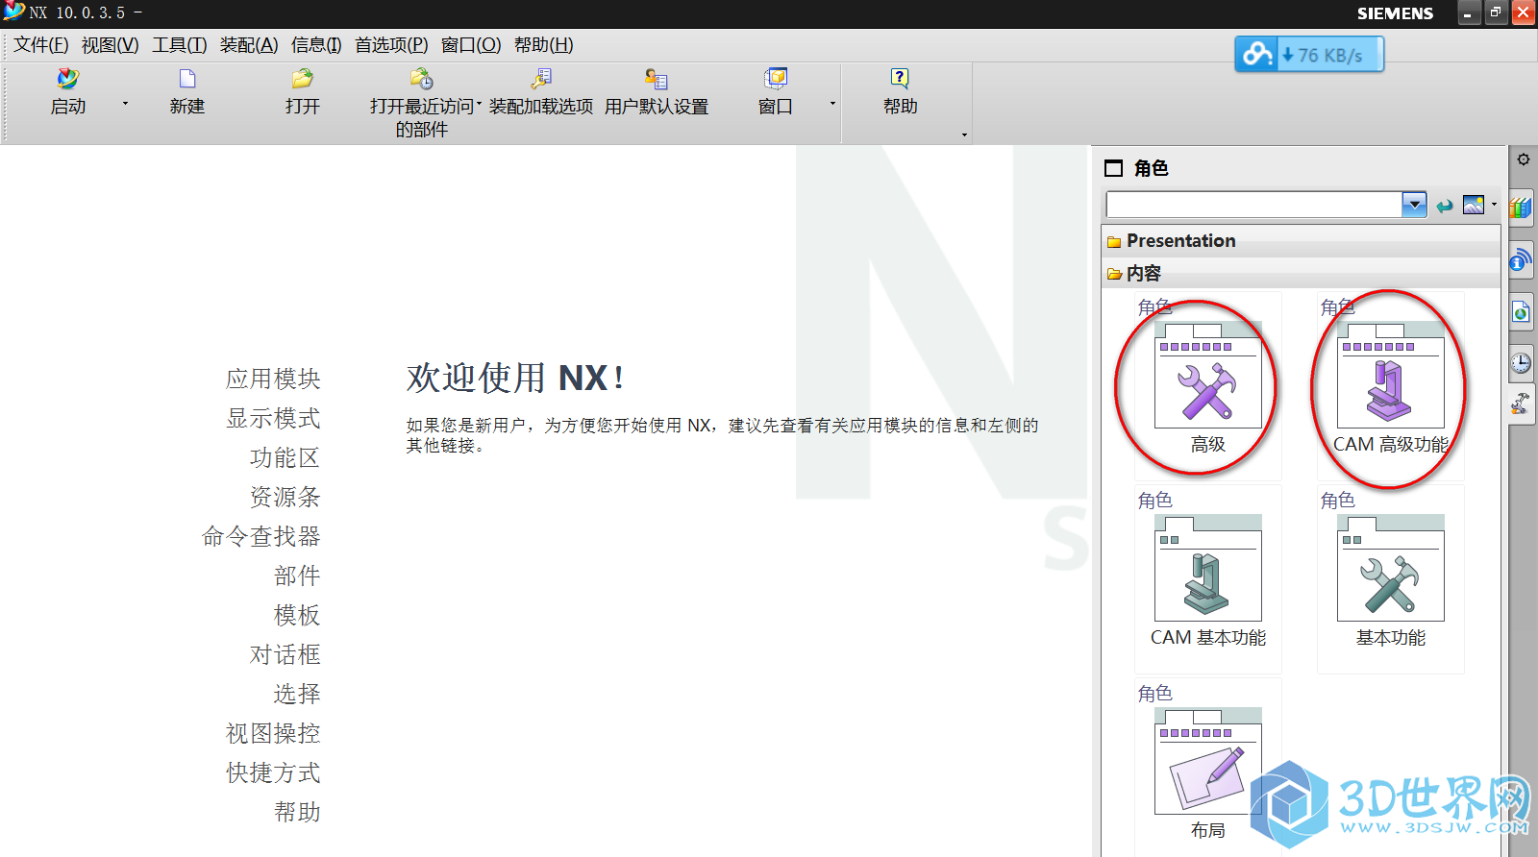Open the 窗口(O) menu

coord(471,45)
